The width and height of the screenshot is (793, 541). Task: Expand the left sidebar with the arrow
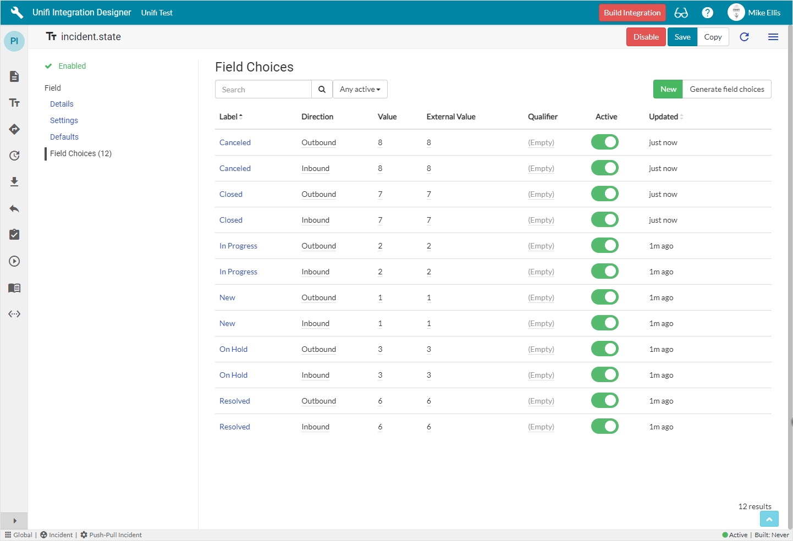coord(14,521)
